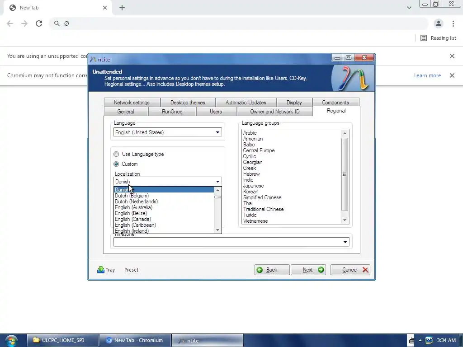463x347 pixels.
Task: Switch to General tab
Action: coord(126,112)
